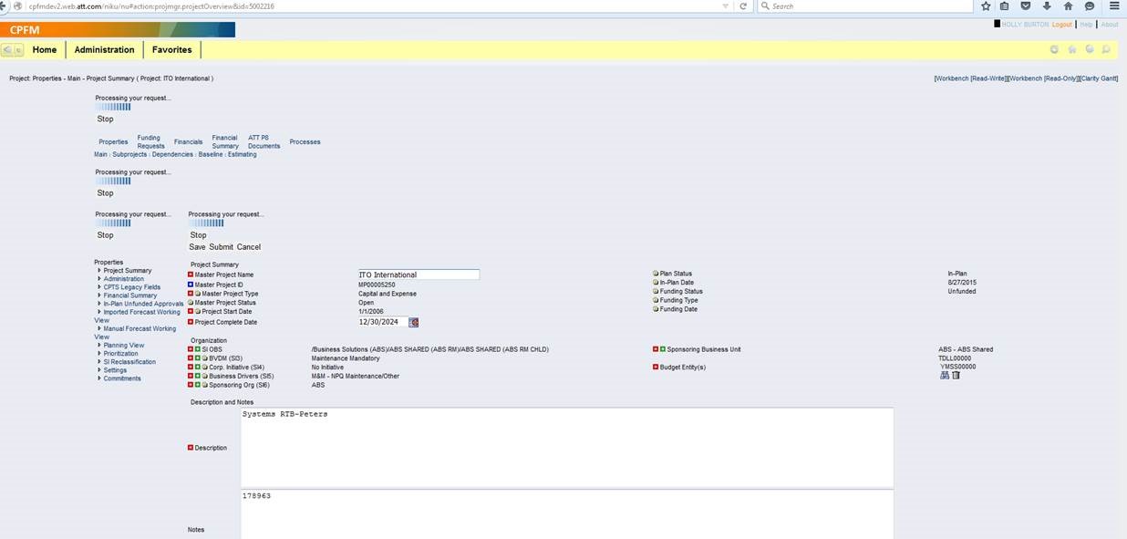
Task: Click the indicator icon beside Sponsoring Business Unit
Action: [656, 348]
